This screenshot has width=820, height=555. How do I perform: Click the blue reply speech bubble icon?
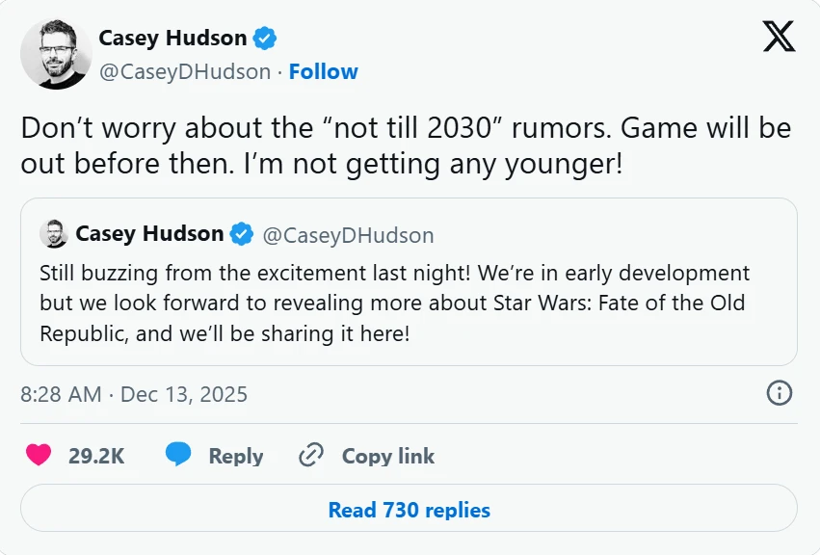click(178, 455)
